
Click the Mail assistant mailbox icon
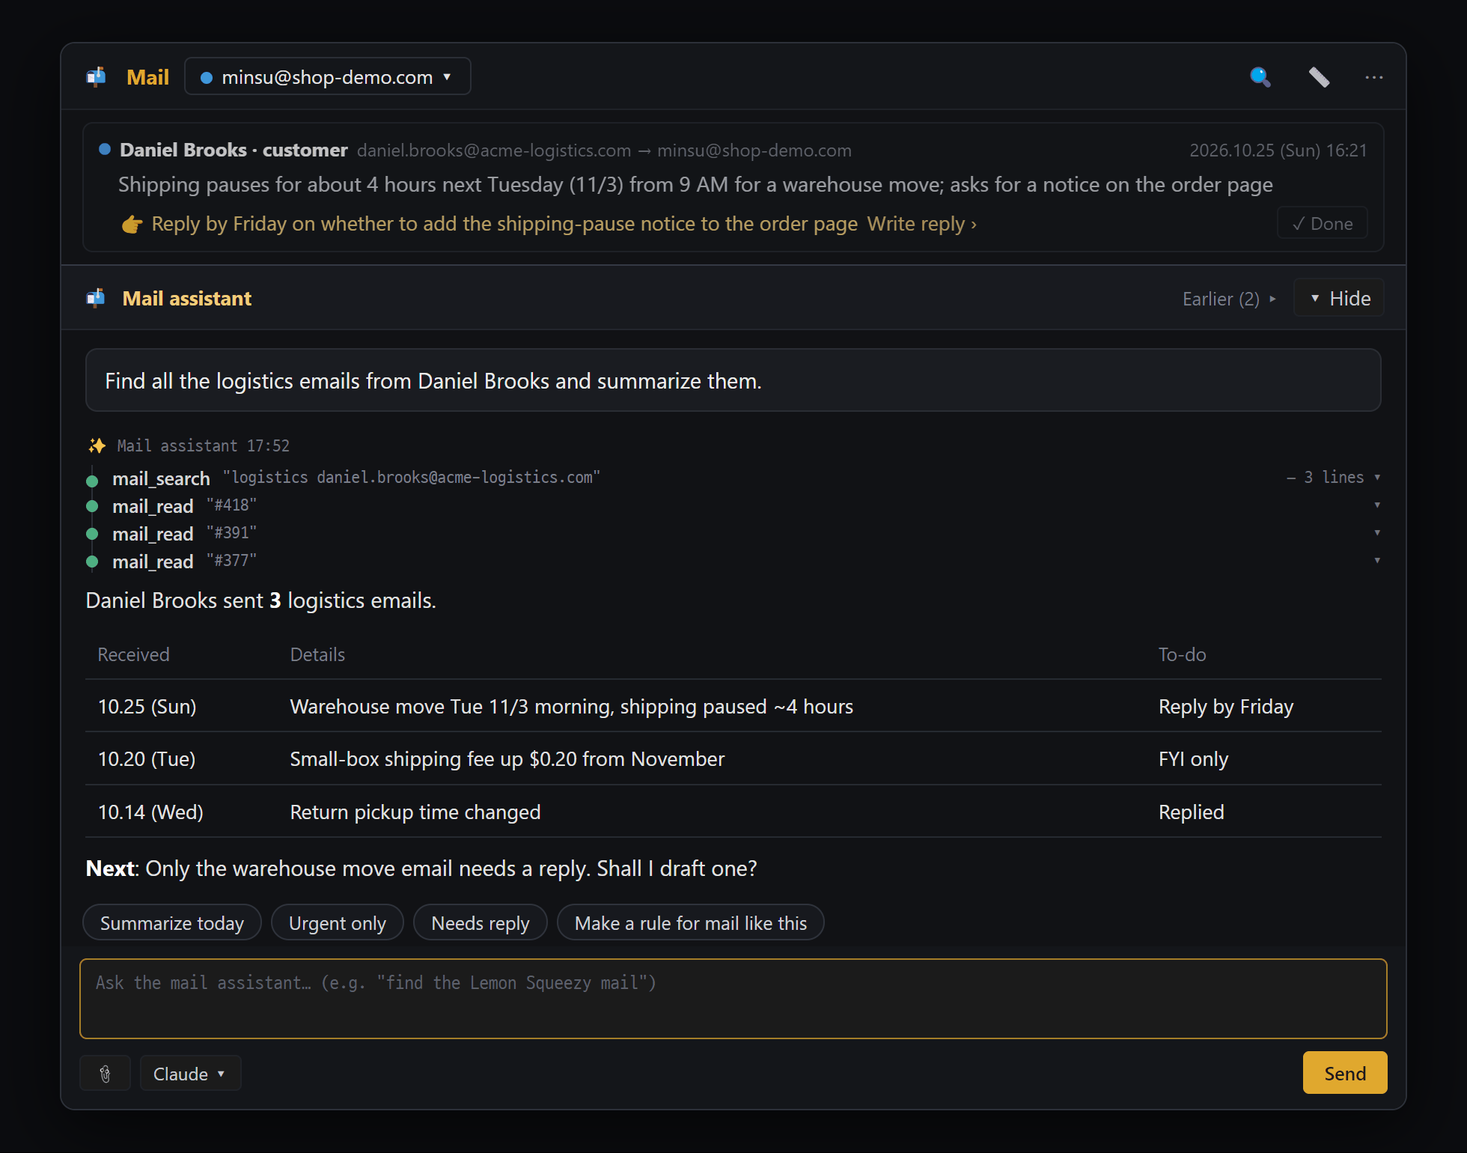point(96,298)
